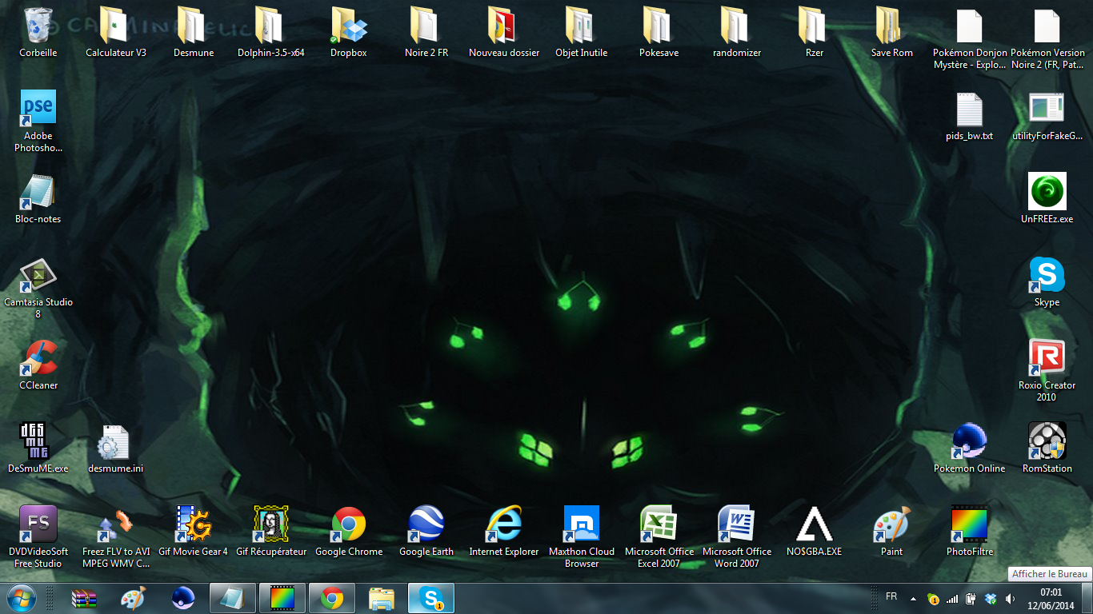Select the Paint desktop shortcut

click(x=891, y=531)
